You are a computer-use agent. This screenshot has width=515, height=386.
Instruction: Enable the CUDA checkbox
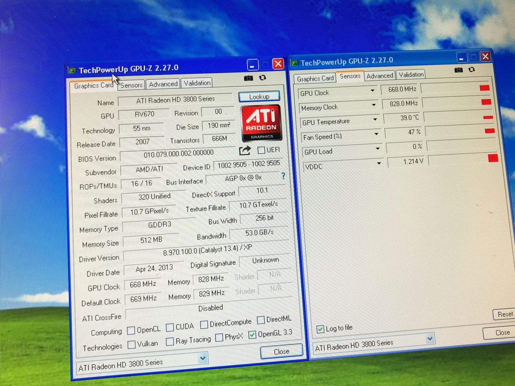(x=170, y=327)
